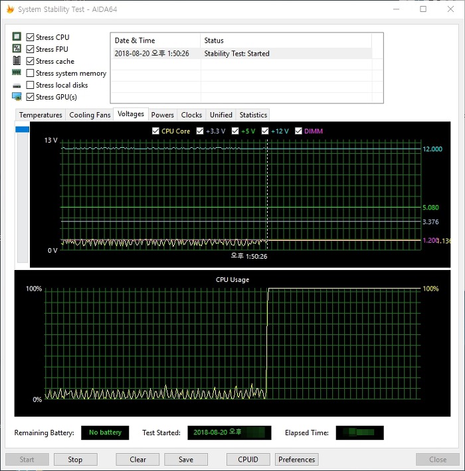Click the Save button
The width and height of the screenshot is (465, 471).
[186, 460]
